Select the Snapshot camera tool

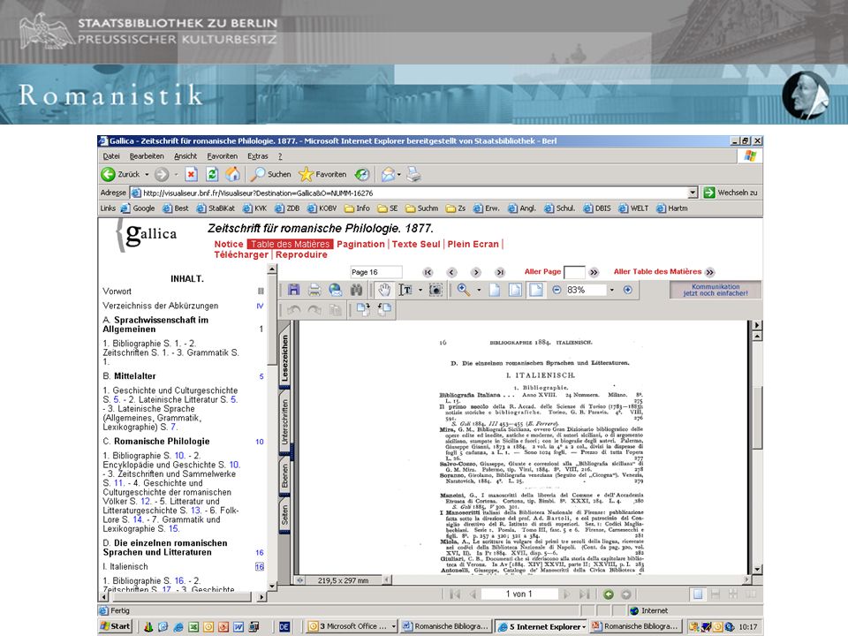click(x=435, y=290)
